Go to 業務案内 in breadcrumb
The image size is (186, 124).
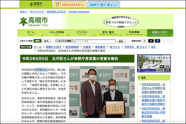coord(100,47)
